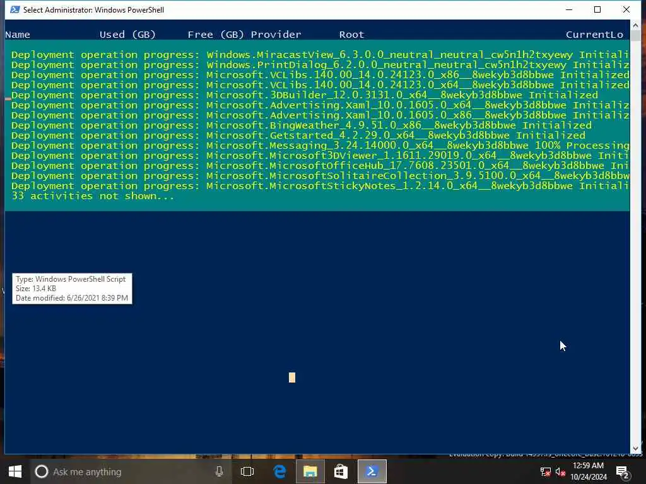
Task: Click the Microsoft.VCLibs x86 progress line
Action: point(320,75)
